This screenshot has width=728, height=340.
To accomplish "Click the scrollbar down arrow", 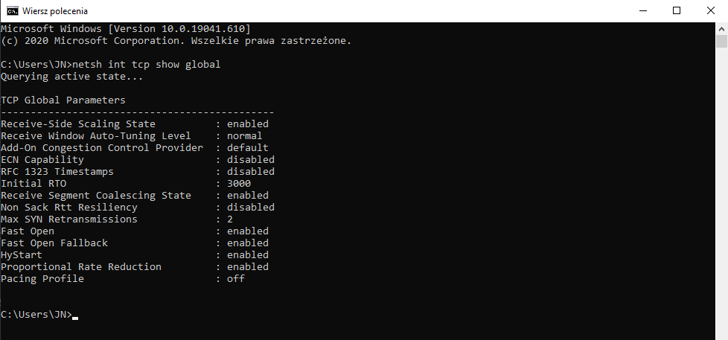I will click(721, 333).
